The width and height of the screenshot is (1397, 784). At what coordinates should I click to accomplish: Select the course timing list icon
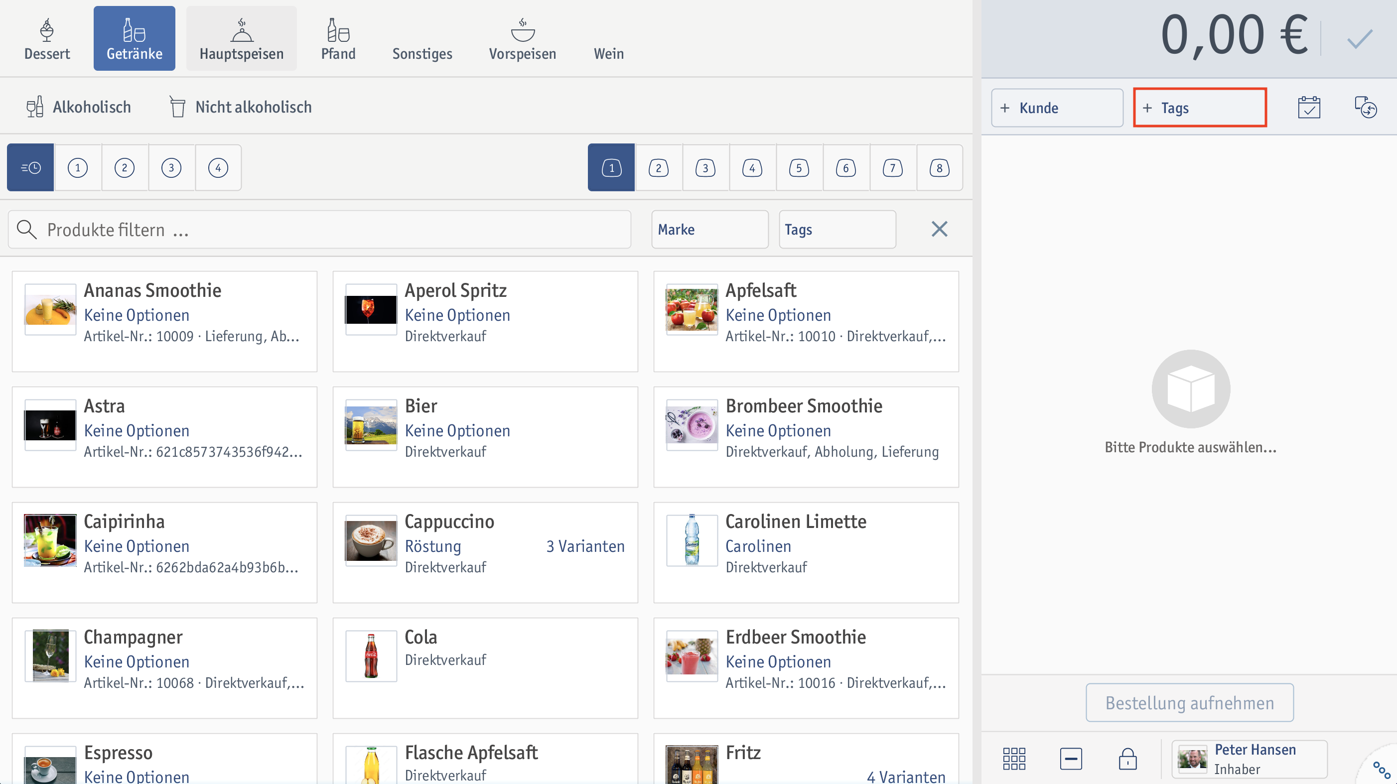tap(30, 167)
